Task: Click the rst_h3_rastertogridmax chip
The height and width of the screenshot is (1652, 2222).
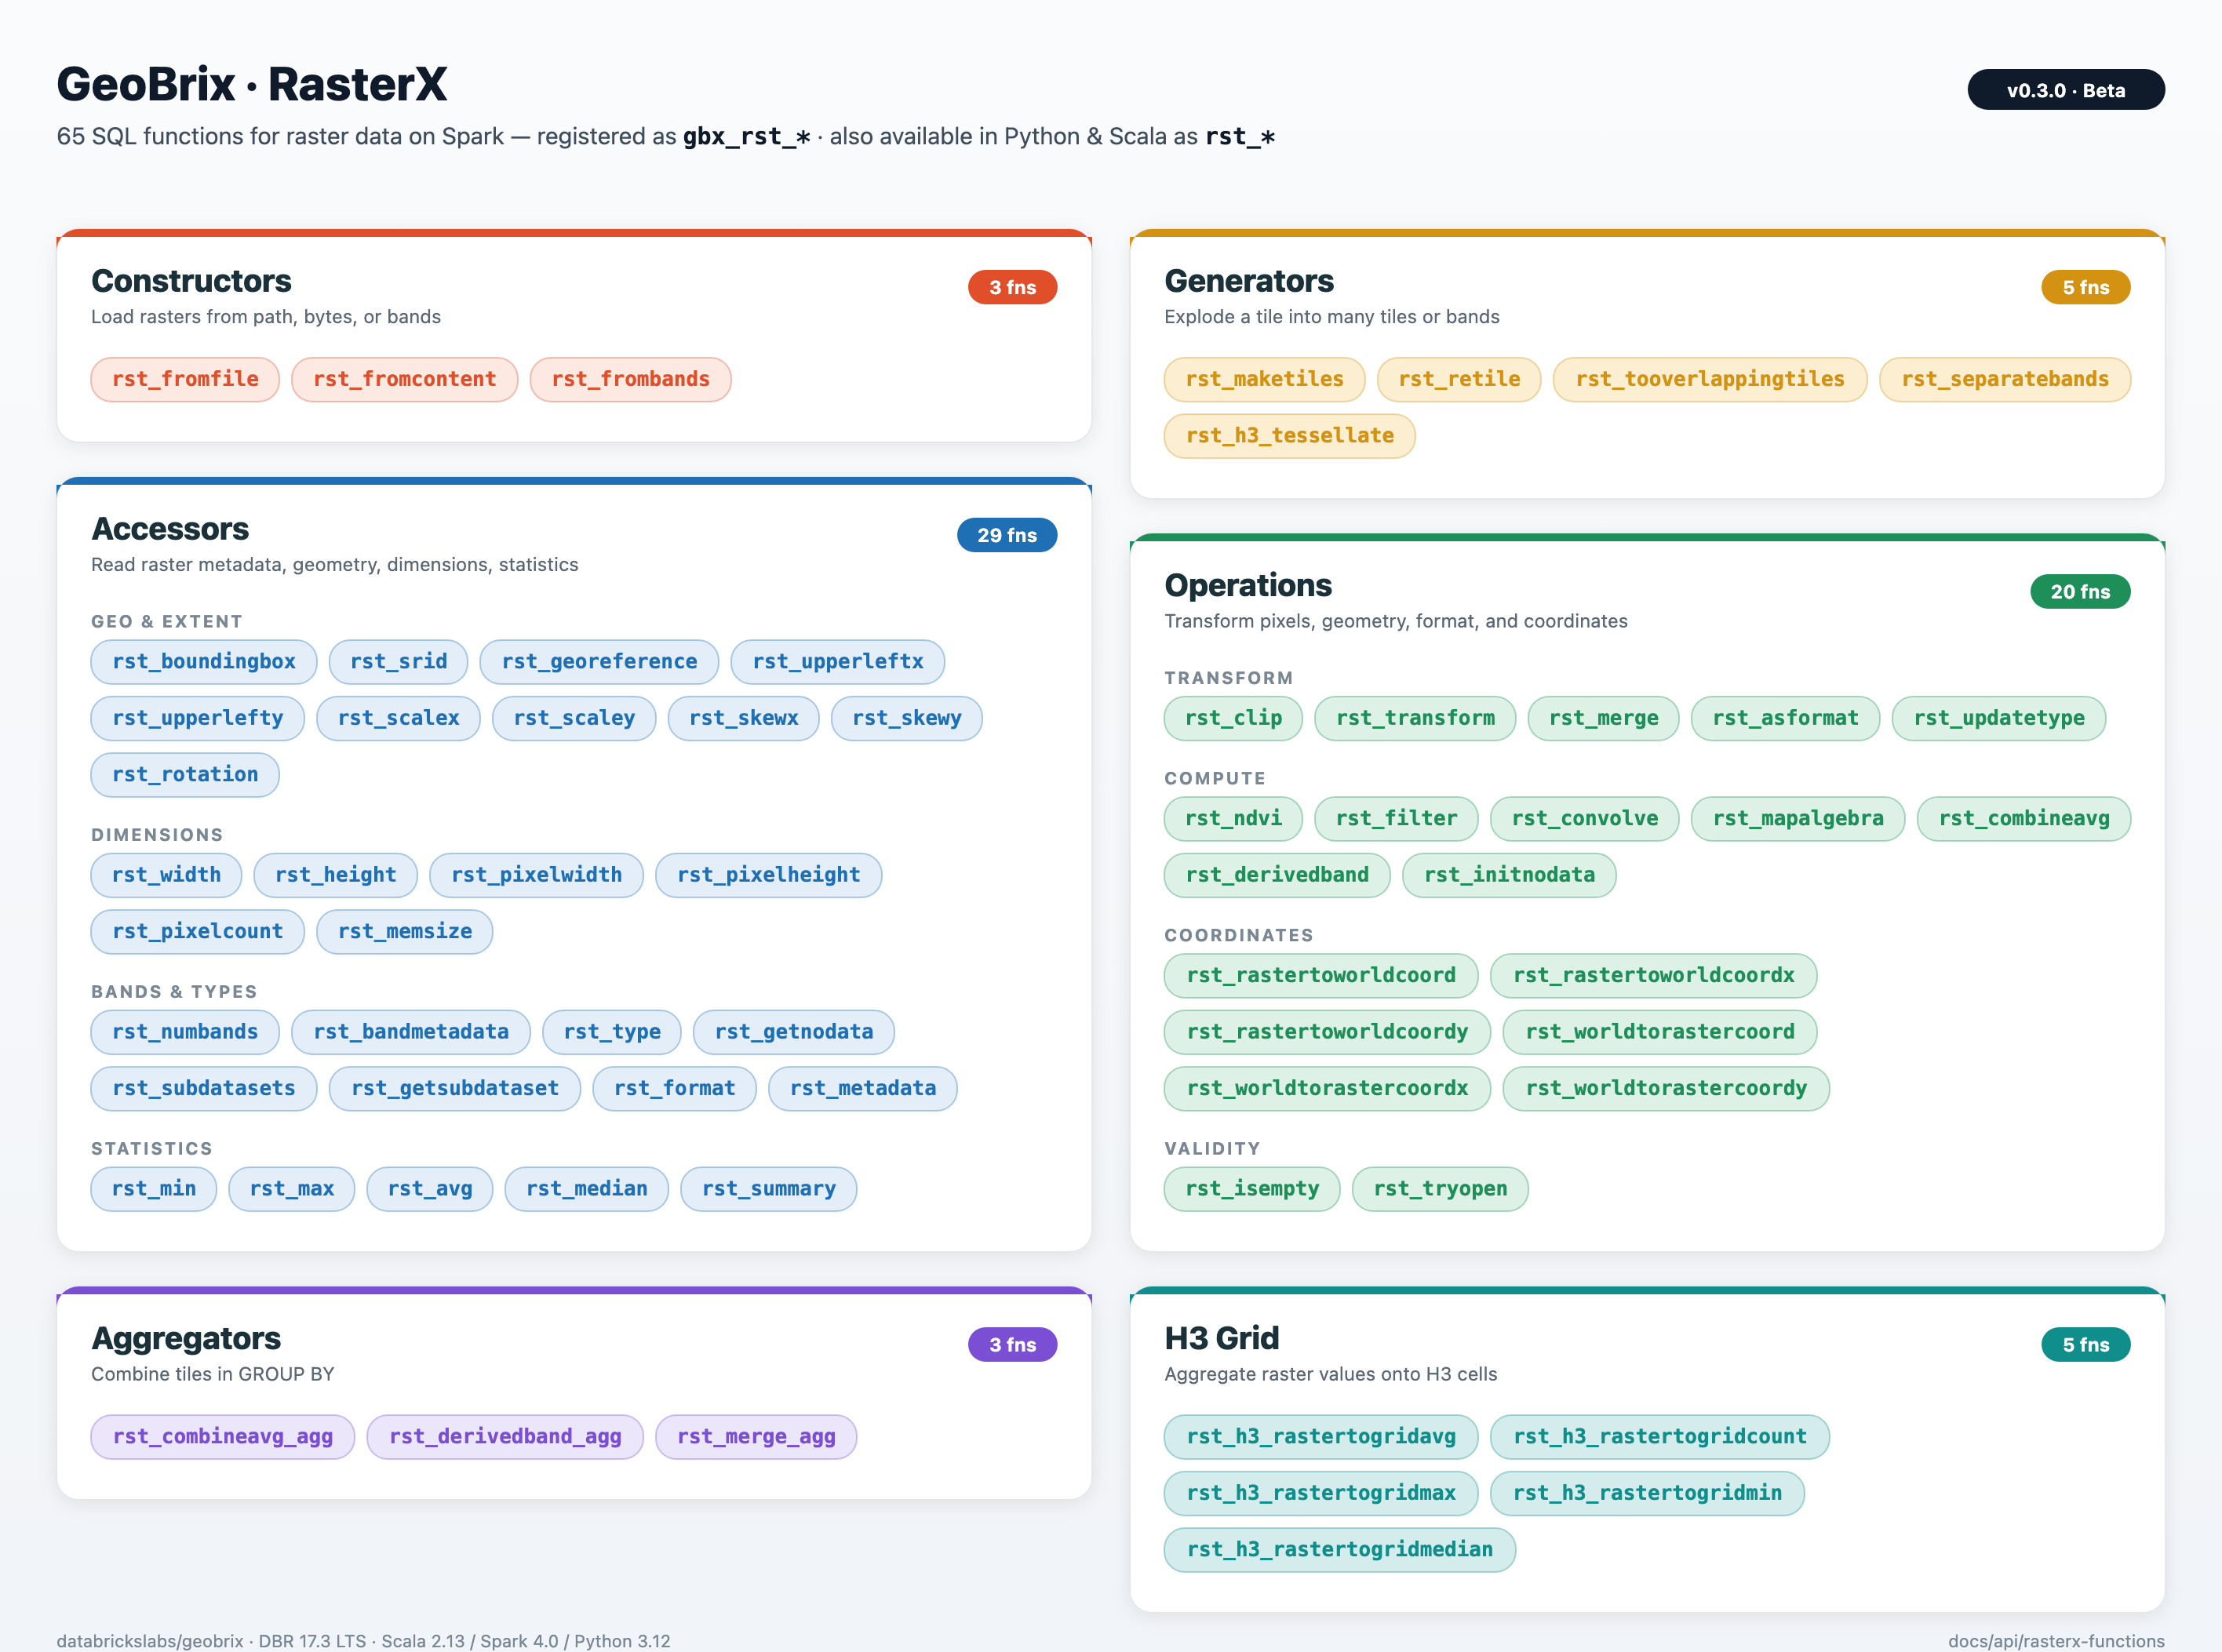Action: point(1321,1493)
